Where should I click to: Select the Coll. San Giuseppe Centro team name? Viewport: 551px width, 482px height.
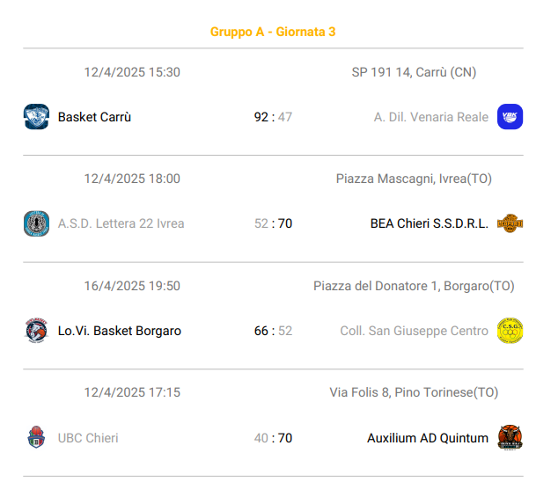pyautogui.click(x=414, y=331)
